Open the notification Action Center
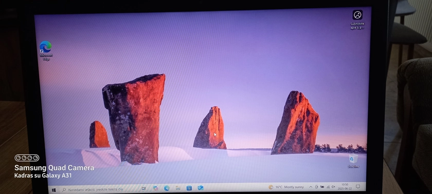This screenshot has height=194, width=432. [358, 187]
